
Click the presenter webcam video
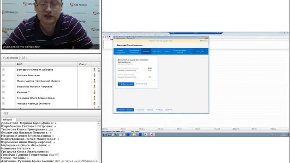coord(51,24)
